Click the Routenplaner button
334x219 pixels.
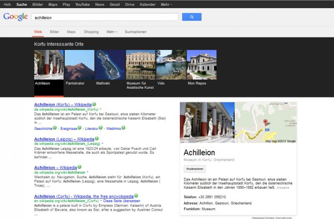[x=195, y=169]
